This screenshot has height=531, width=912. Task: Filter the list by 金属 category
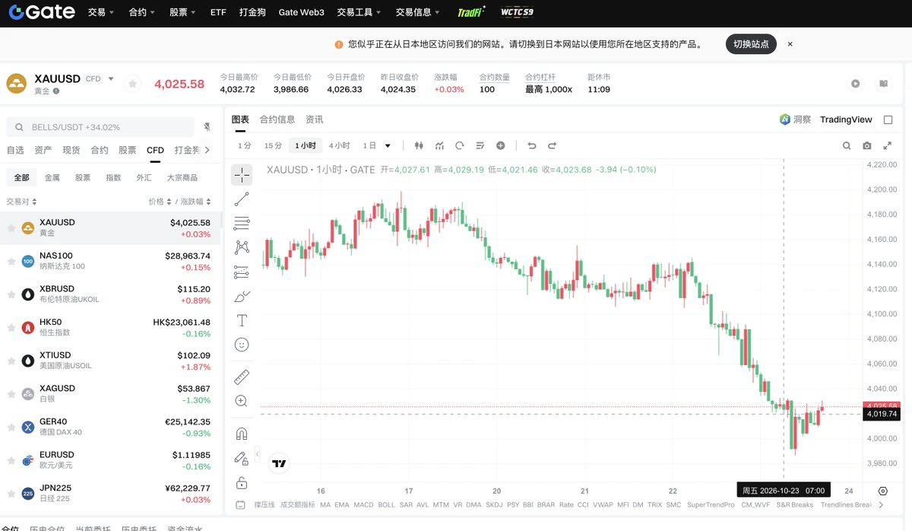point(52,177)
